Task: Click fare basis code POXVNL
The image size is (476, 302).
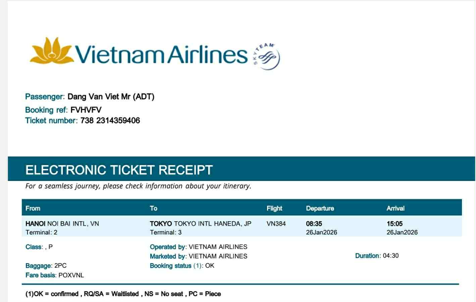Action: tap(71, 275)
